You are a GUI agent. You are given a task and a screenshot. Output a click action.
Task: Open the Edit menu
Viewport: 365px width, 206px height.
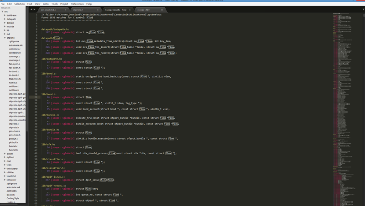click(9, 4)
